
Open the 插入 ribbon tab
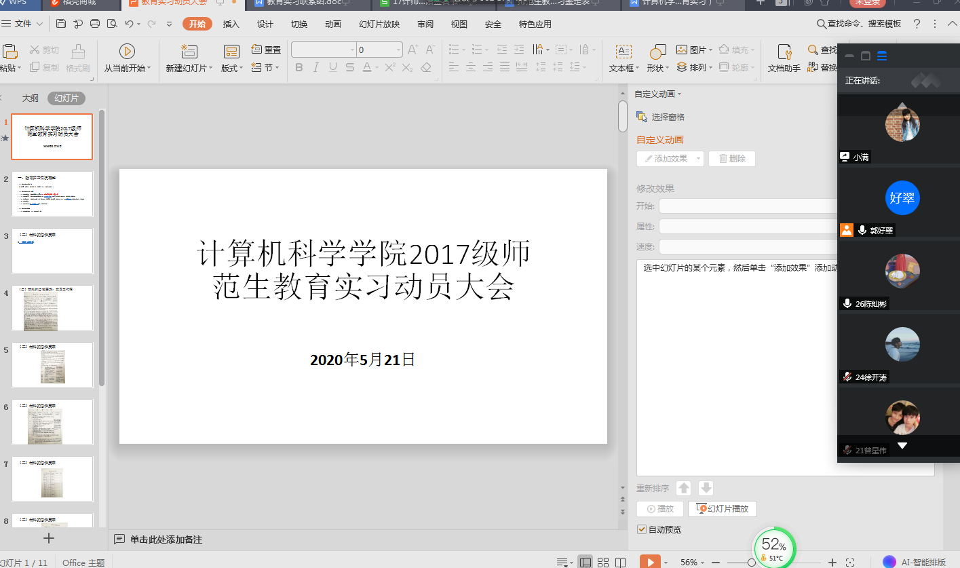click(231, 24)
